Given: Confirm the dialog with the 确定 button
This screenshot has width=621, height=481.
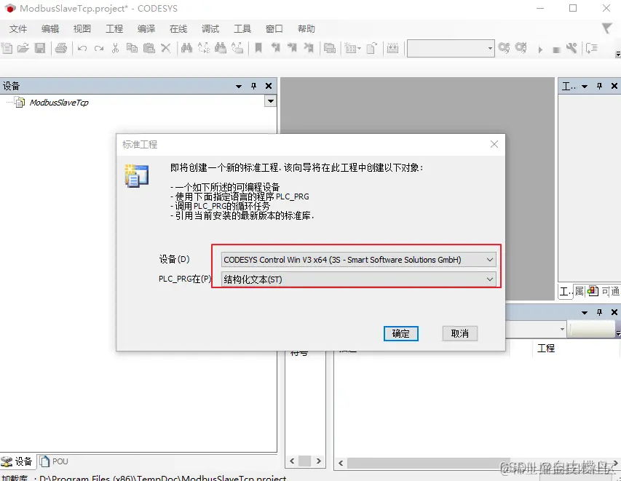Looking at the screenshot, I should click(x=401, y=333).
